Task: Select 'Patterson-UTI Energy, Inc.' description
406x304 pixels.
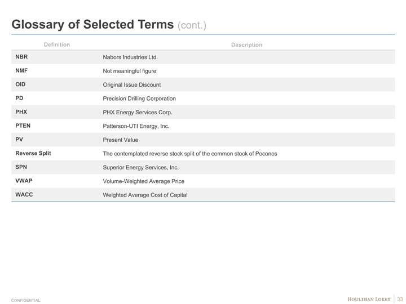Action: [x=136, y=126]
